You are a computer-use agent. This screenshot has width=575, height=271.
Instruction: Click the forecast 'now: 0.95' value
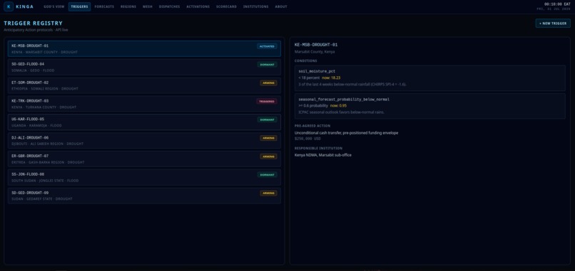coord(338,106)
